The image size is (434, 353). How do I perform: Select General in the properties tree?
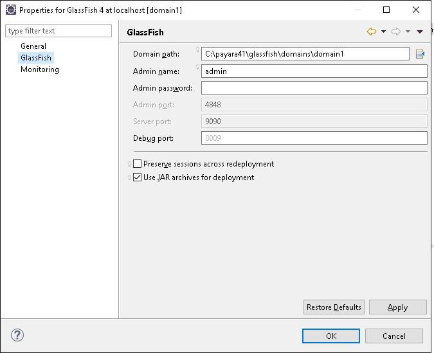(33, 46)
